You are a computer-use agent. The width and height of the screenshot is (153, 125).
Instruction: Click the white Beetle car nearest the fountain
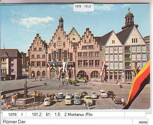point(47,101)
